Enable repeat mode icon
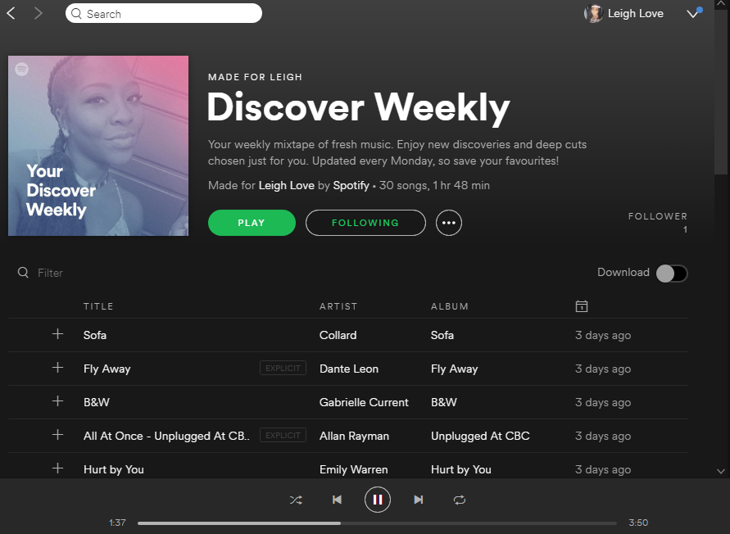Screen dimensions: 730x534 [x=459, y=500]
